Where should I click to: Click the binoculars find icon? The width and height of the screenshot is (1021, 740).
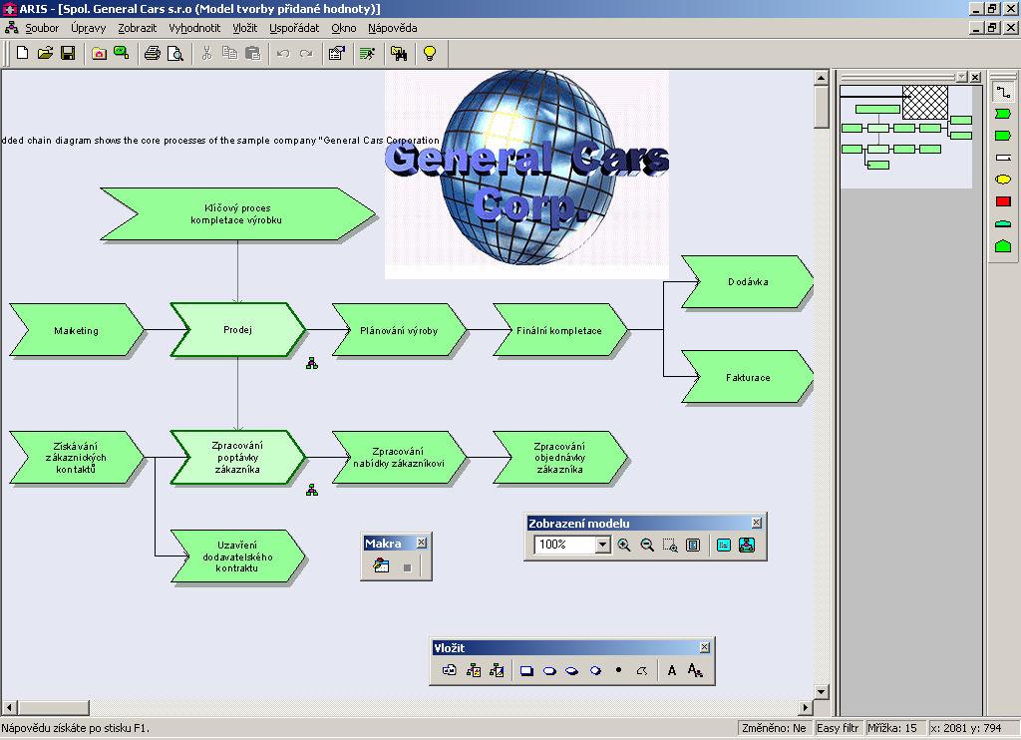399,54
